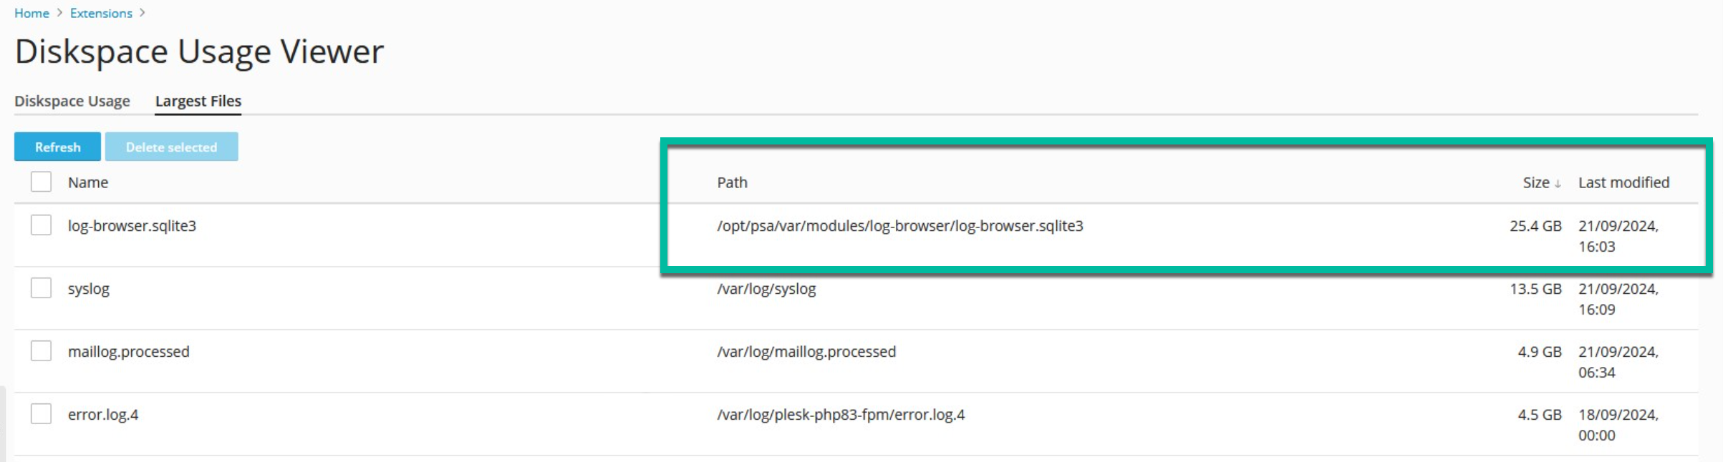Click the Delete selected button
This screenshot has width=1723, height=462.
tap(171, 147)
